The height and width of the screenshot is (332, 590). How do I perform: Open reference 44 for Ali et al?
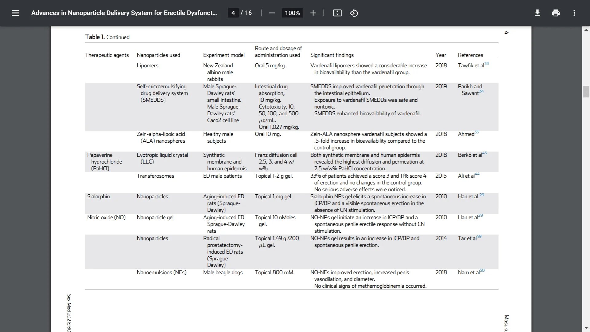pyautogui.click(x=477, y=174)
